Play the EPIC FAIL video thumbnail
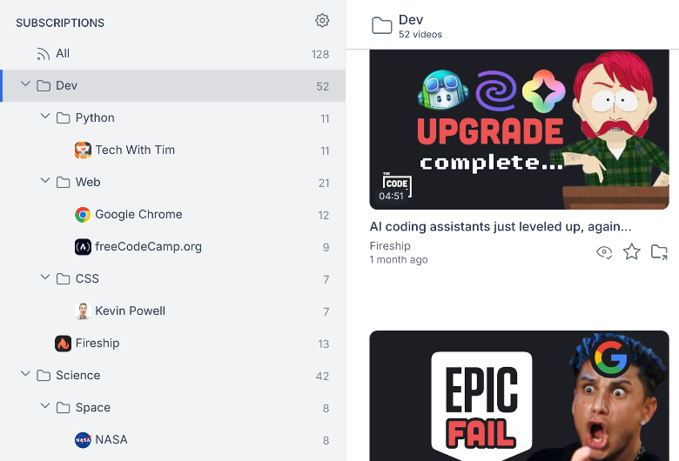This screenshot has height=461, width=679. click(519, 396)
